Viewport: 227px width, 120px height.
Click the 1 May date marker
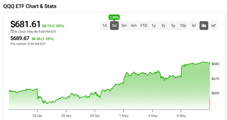coord(124,116)
